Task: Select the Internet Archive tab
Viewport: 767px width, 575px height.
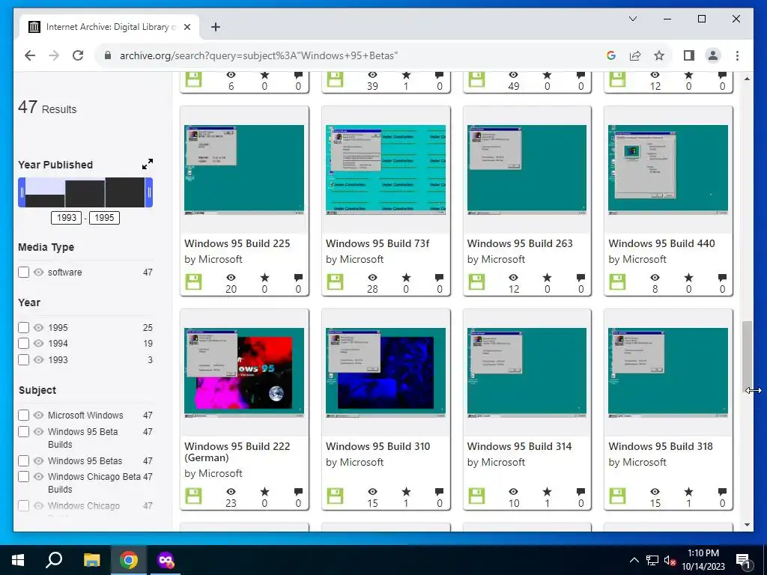Action: [109, 27]
